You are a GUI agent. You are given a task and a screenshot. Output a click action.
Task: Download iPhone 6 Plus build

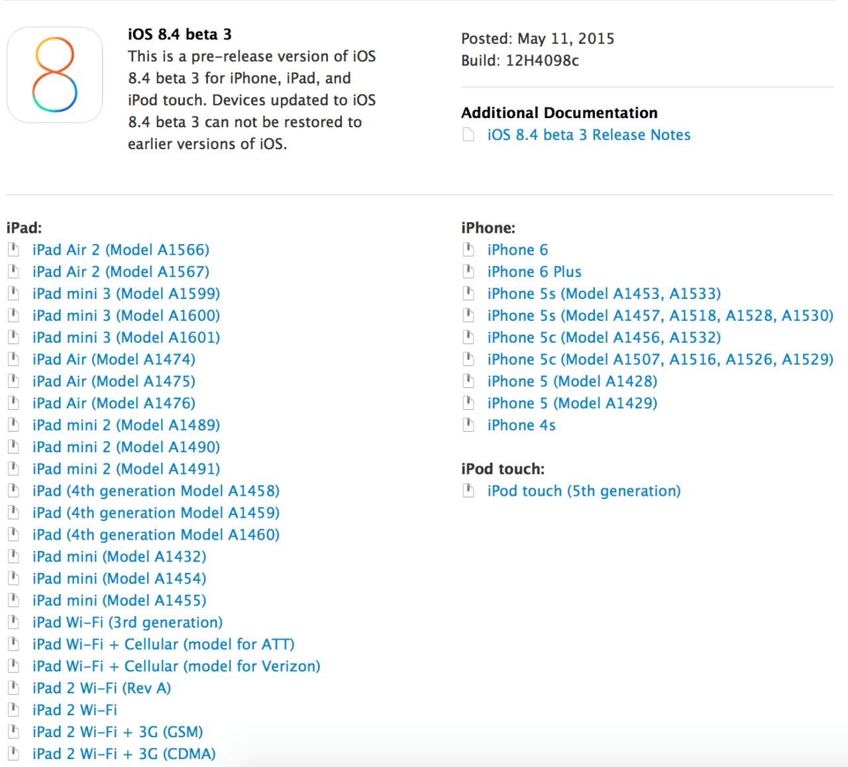[x=534, y=271]
